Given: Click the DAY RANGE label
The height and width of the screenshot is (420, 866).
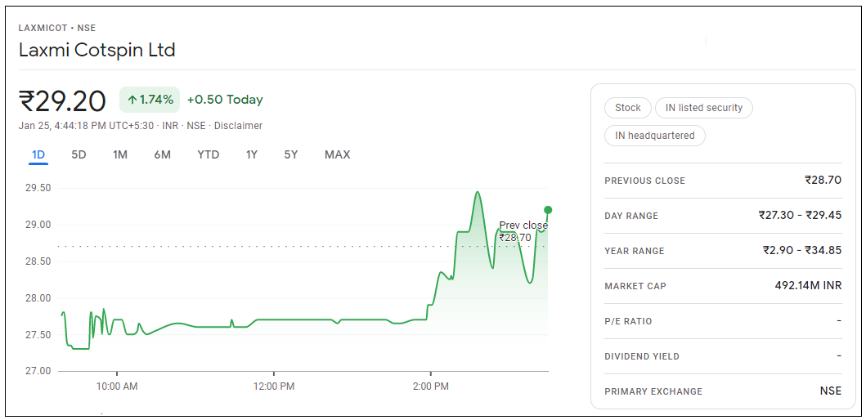Looking at the screenshot, I should pos(631,216).
